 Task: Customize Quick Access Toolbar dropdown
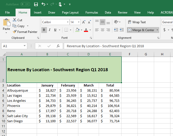coord(70,4)
